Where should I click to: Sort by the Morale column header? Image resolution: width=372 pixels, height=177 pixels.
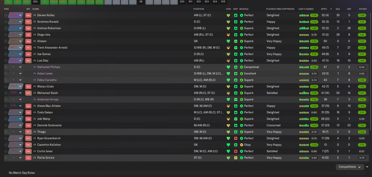[244, 9]
